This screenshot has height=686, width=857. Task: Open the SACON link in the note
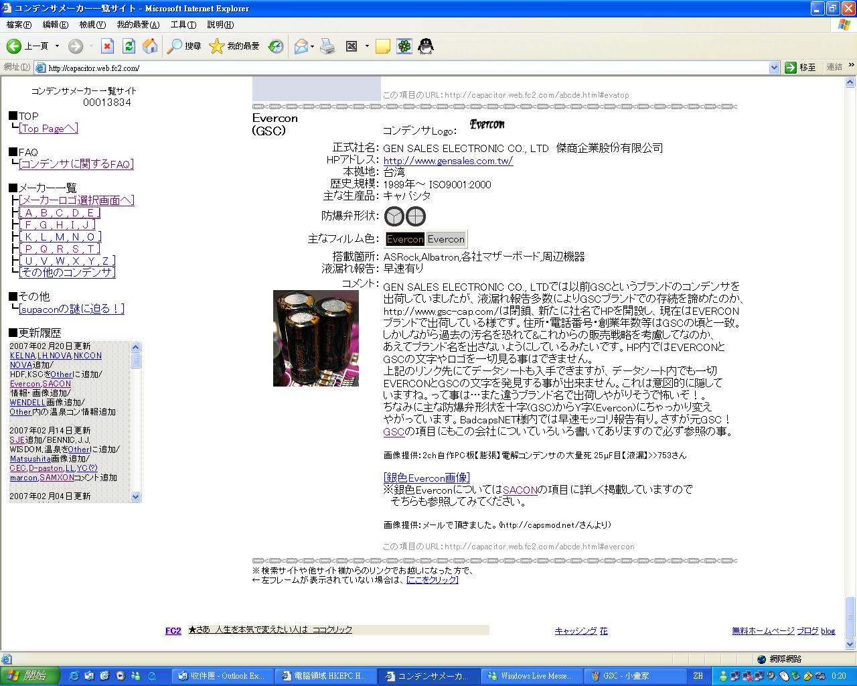pos(520,490)
